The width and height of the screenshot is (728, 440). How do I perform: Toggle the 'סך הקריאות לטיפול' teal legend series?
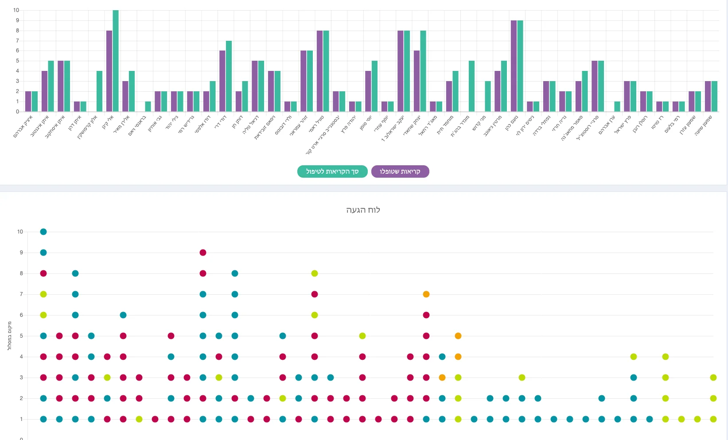332,171
